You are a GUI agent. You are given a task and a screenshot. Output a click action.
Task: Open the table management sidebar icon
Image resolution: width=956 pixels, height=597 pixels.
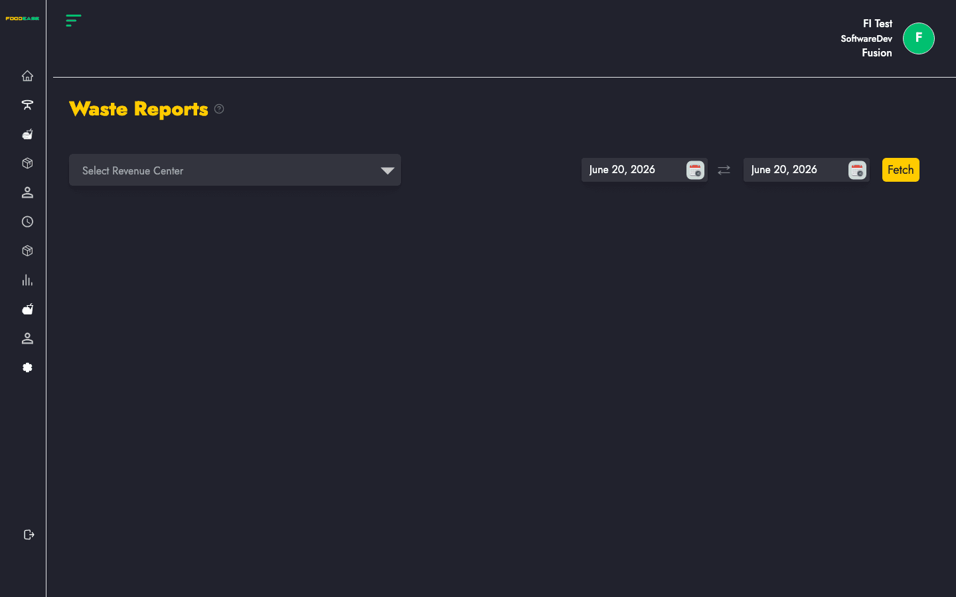(27, 105)
